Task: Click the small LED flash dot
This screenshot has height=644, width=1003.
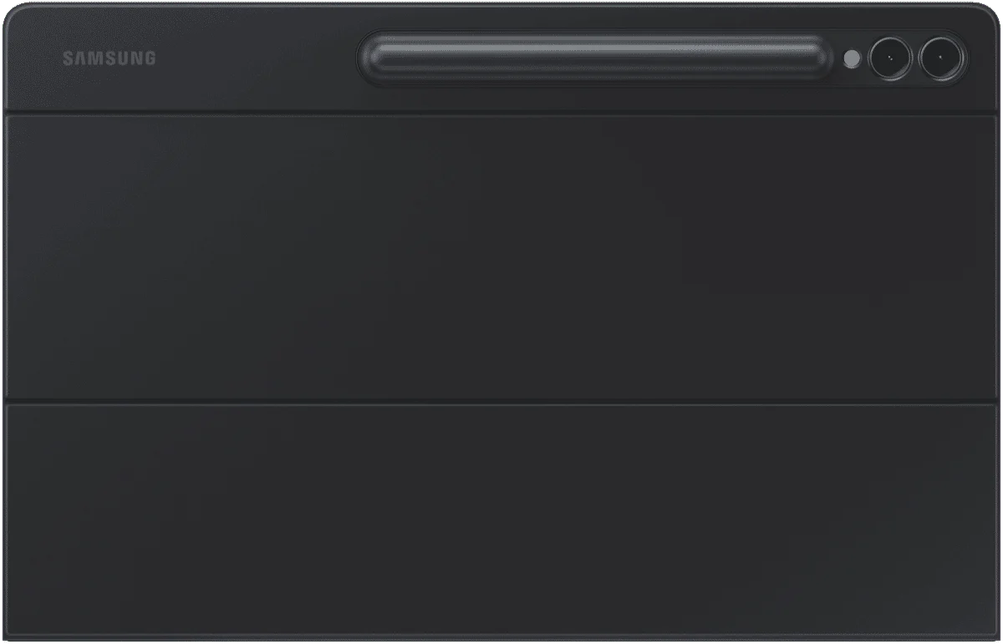Action: 852,59
